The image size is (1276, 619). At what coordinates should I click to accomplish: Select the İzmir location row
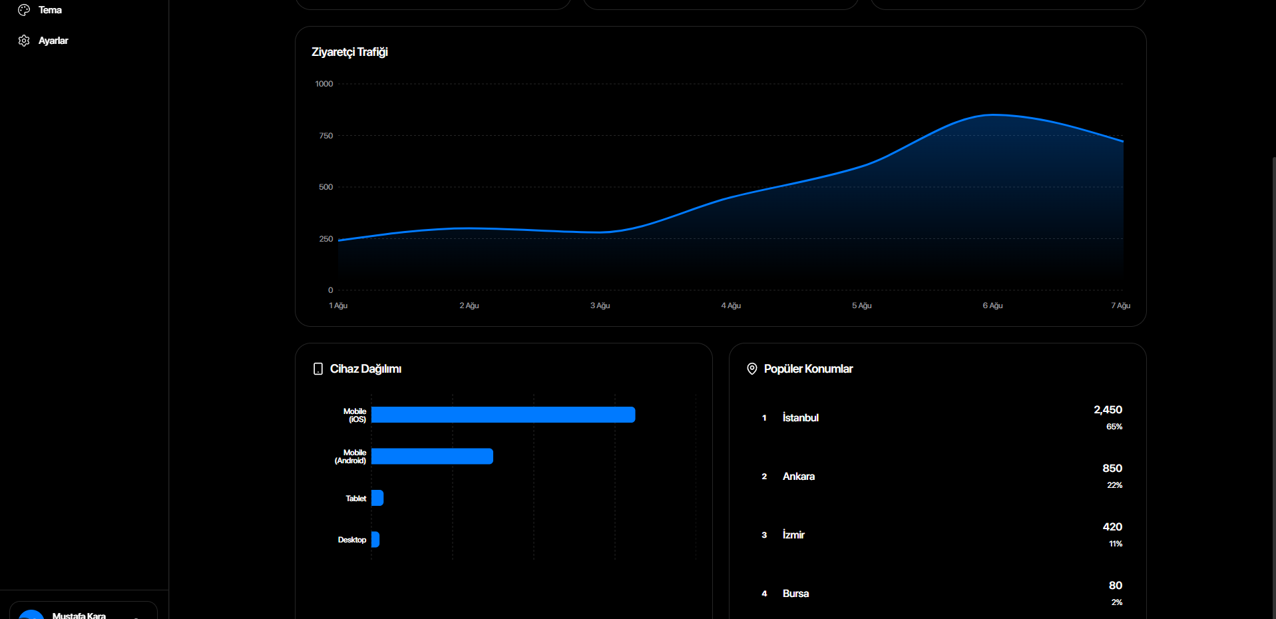(937, 535)
